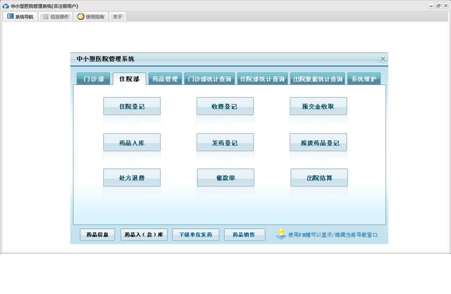The height and width of the screenshot is (294, 451).
Task: Click the 关于 menu item
Action: click(117, 17)
